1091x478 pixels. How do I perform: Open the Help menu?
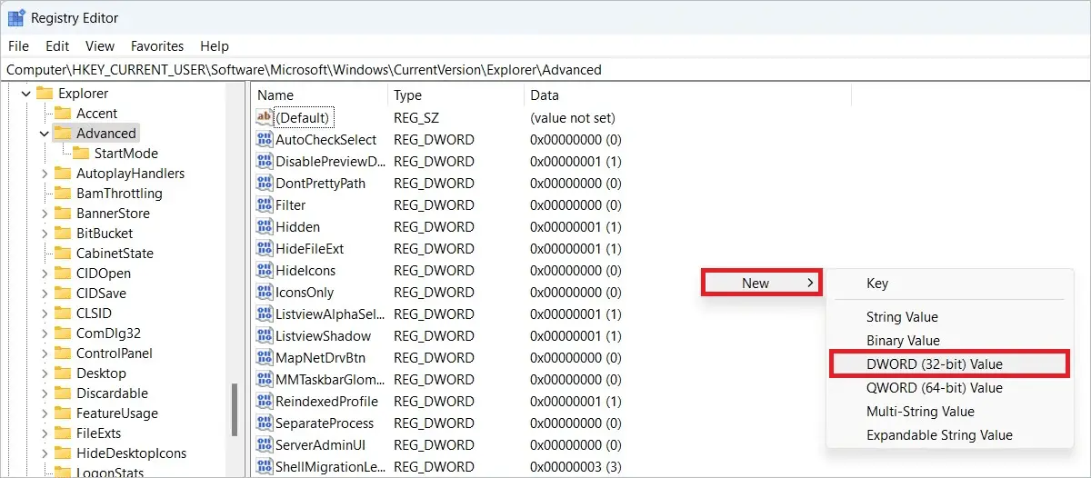click(215, 45)
